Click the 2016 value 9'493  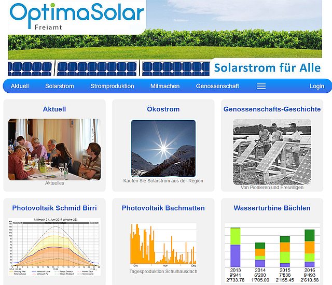(x=310, y=275)
